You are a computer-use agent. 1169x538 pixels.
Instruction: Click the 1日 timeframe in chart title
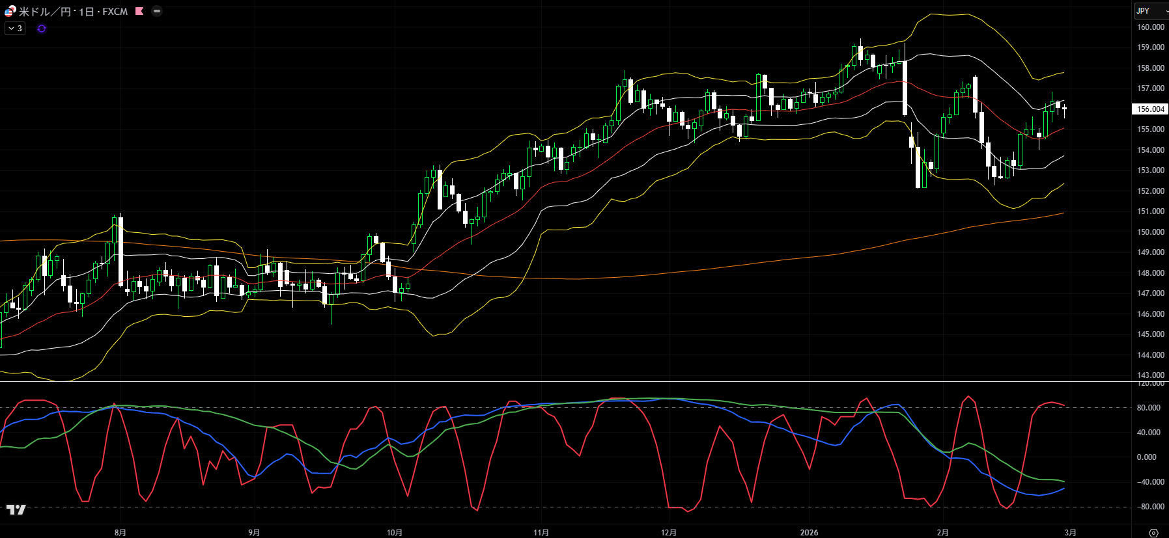(x=86, y=12)
